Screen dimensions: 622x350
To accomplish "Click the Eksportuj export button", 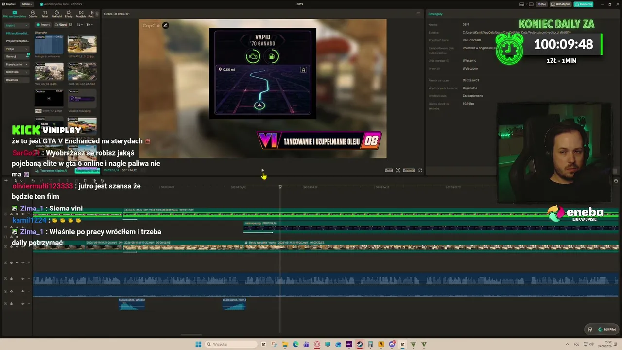I will pyautogui.click(x=584, y=4).
